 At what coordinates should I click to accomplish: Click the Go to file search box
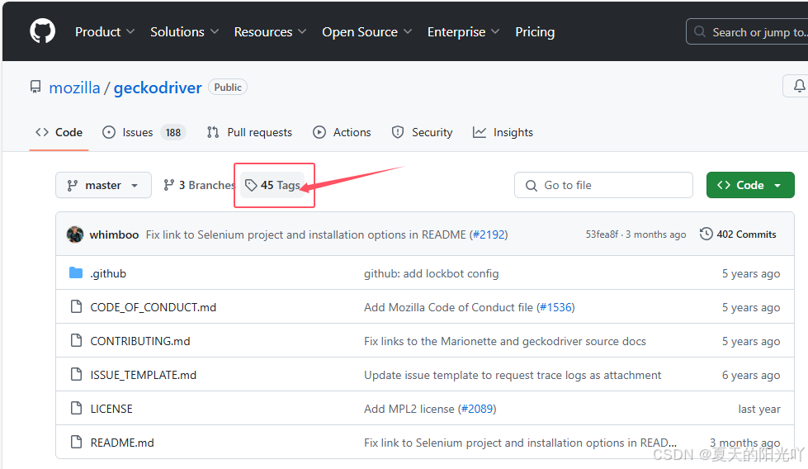603,185
